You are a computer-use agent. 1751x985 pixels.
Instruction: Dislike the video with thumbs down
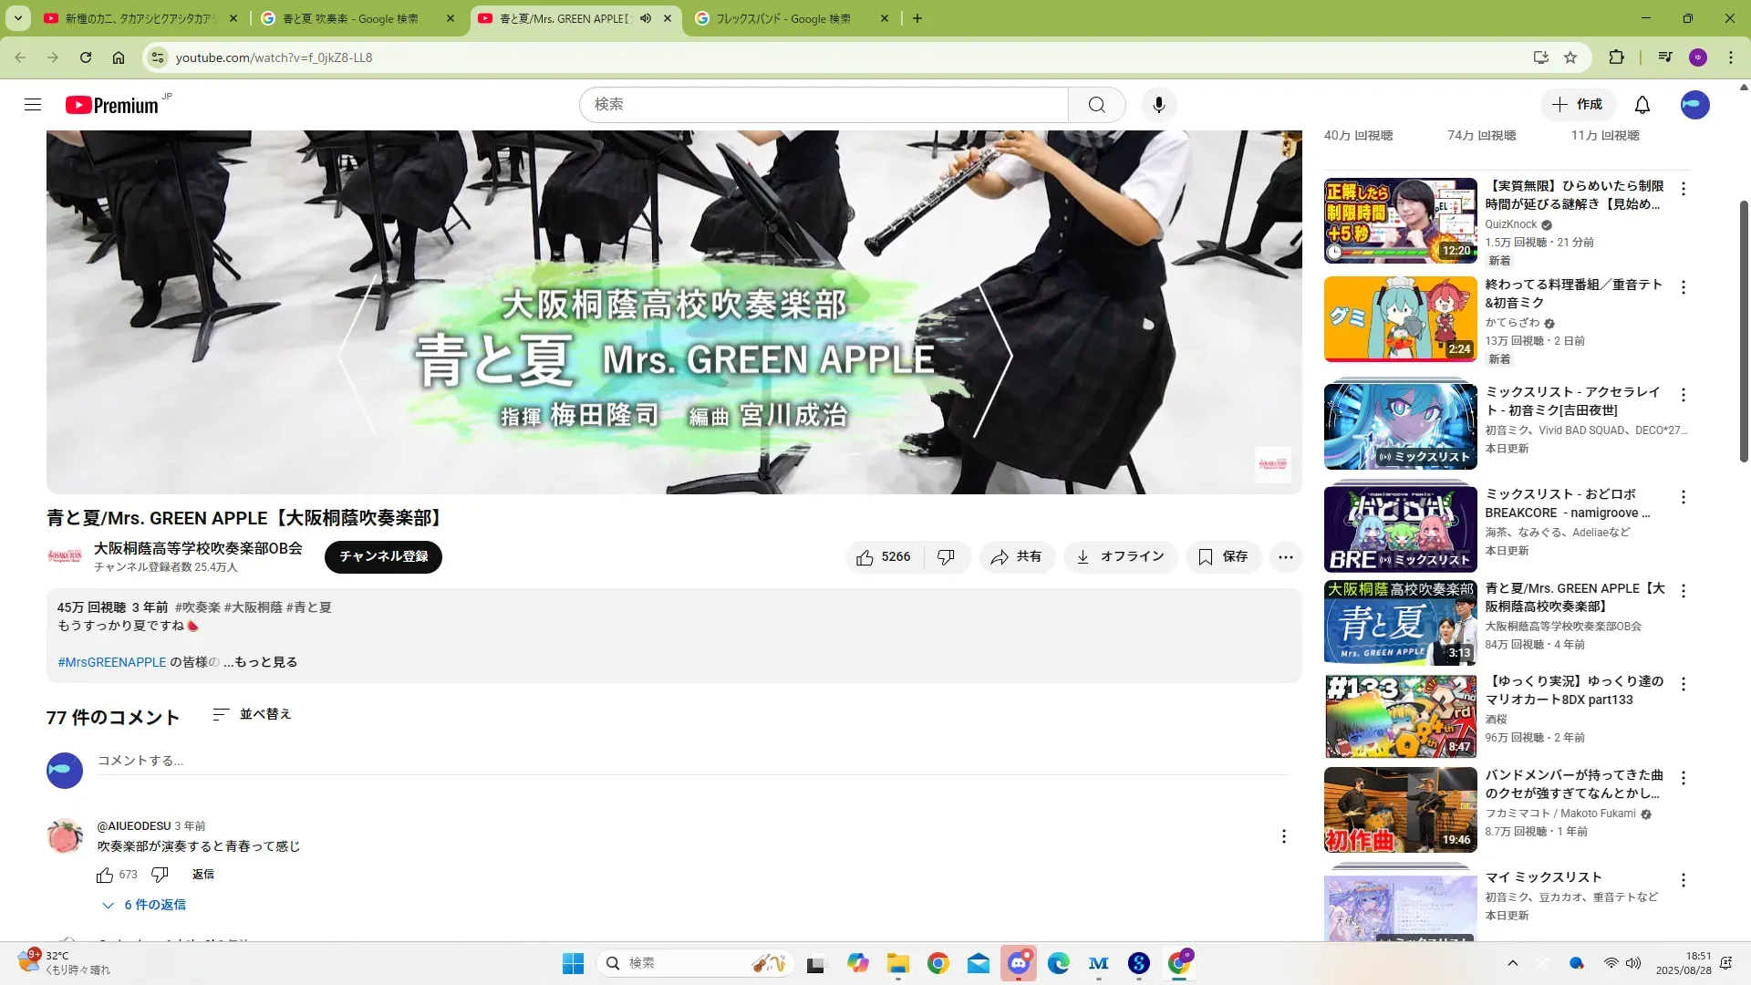click(946, 556)
